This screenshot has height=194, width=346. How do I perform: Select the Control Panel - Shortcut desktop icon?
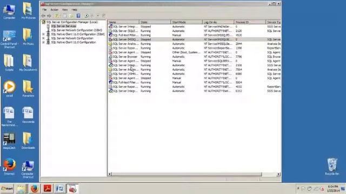9,39
